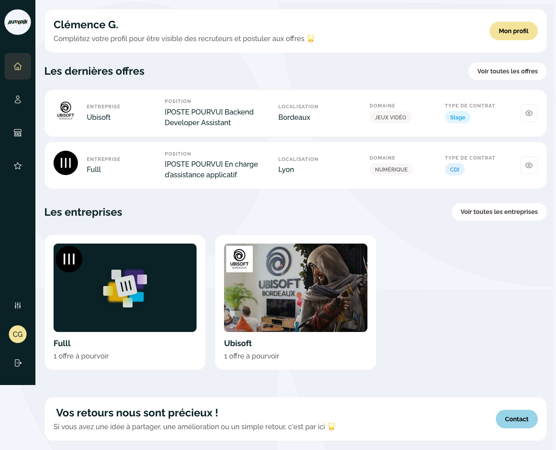Click the Fulll logo badge on company card
This screenshot has height=450, width=556.
point(69,259)
